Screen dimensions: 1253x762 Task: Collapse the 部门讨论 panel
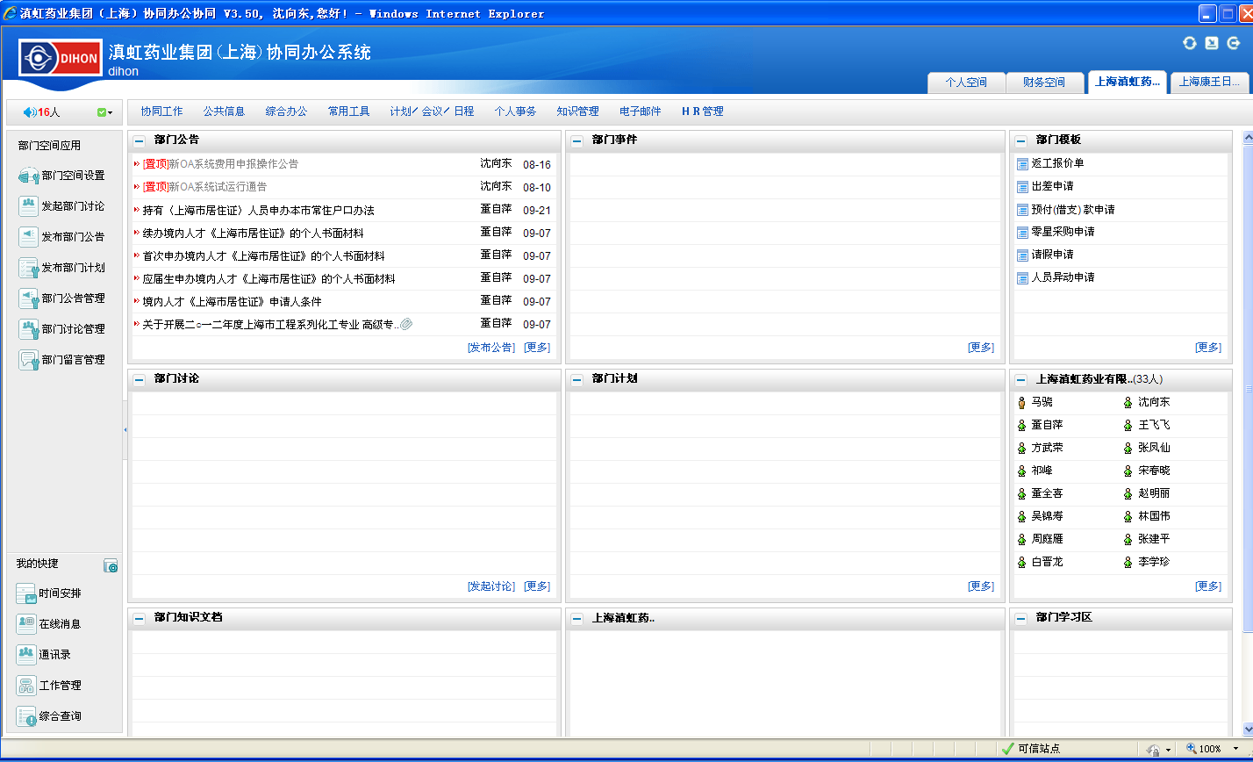coord(140,379)
